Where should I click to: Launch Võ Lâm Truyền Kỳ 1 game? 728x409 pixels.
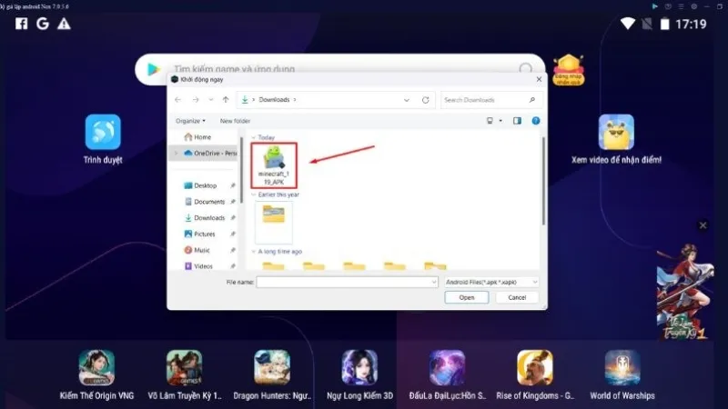pos(185,368)
